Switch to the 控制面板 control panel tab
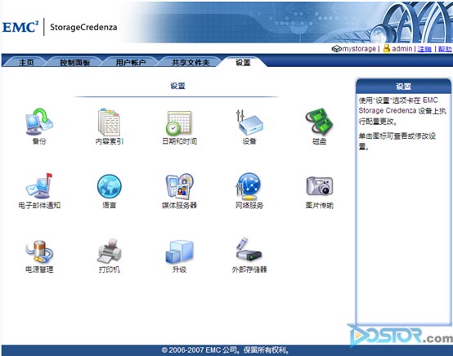Screen dimensions: 453x356 click(x=75, y=62)
